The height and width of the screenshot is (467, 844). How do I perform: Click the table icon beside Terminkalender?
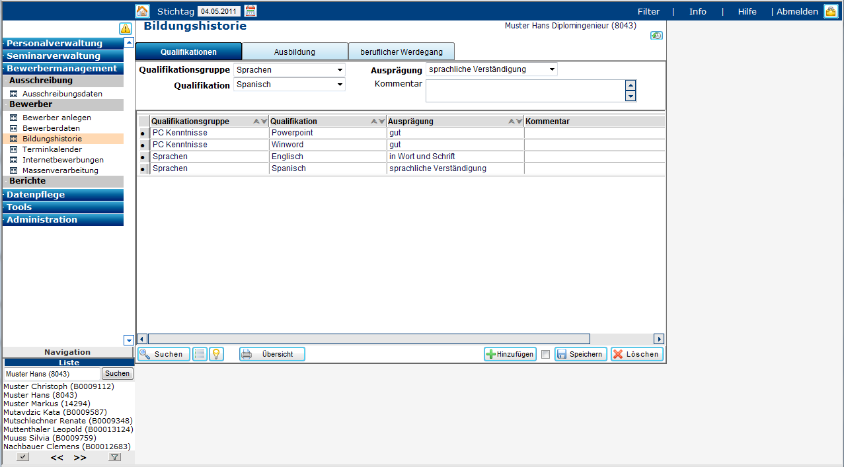(x=13, y=149)
